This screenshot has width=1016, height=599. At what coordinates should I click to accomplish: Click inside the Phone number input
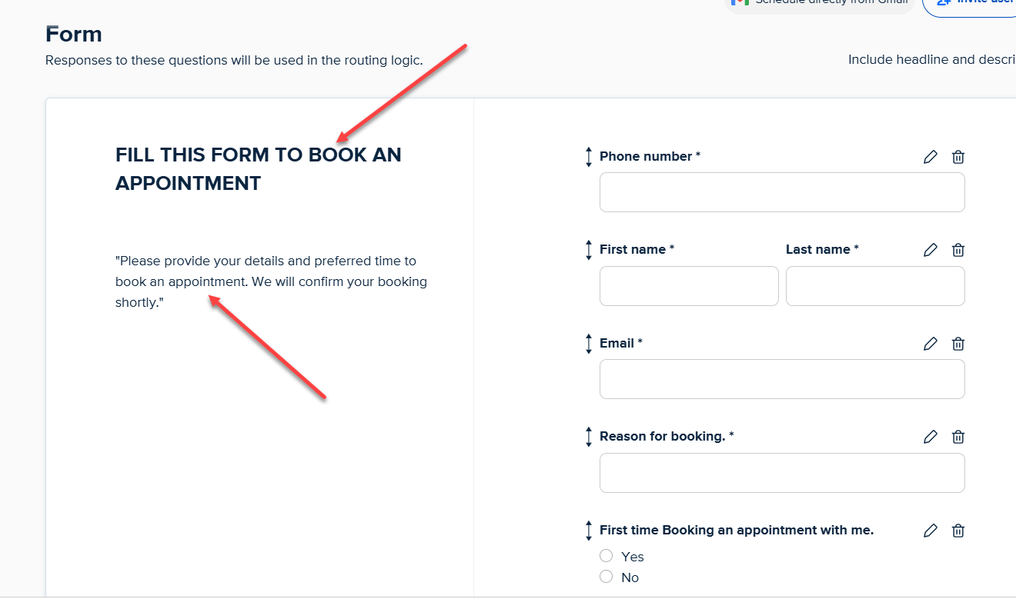coord(781,192)
